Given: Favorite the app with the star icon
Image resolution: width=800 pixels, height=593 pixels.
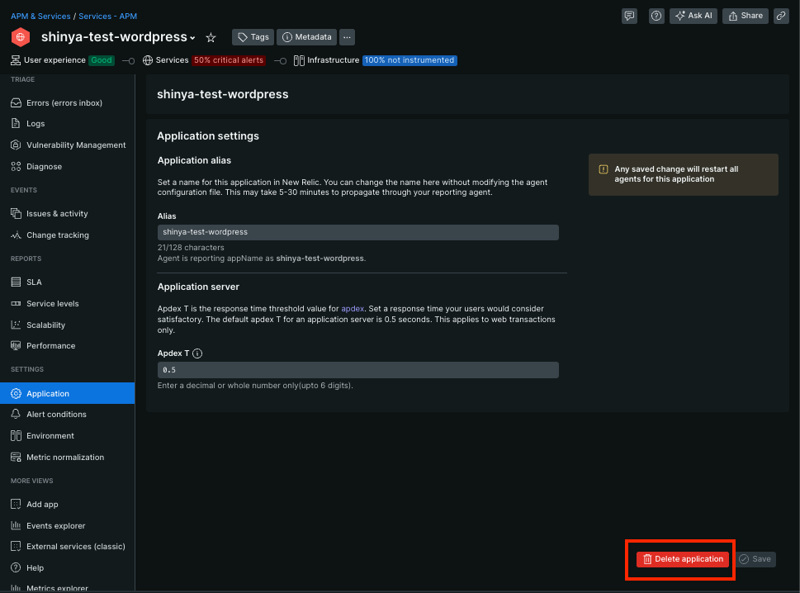Looking at the screenshot, I should point(211,37).
